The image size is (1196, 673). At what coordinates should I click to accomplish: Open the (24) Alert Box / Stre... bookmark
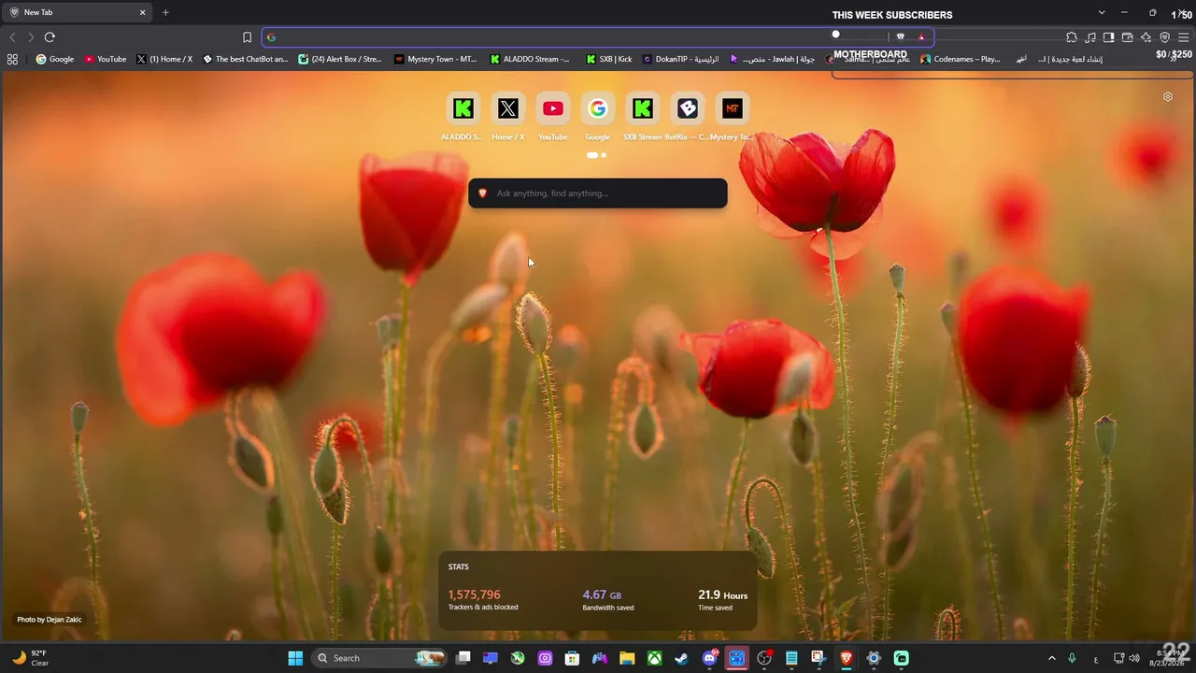[340, 59]
